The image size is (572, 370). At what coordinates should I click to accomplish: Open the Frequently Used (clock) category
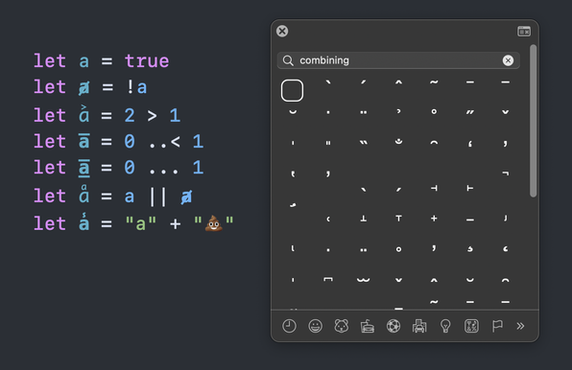289,326
